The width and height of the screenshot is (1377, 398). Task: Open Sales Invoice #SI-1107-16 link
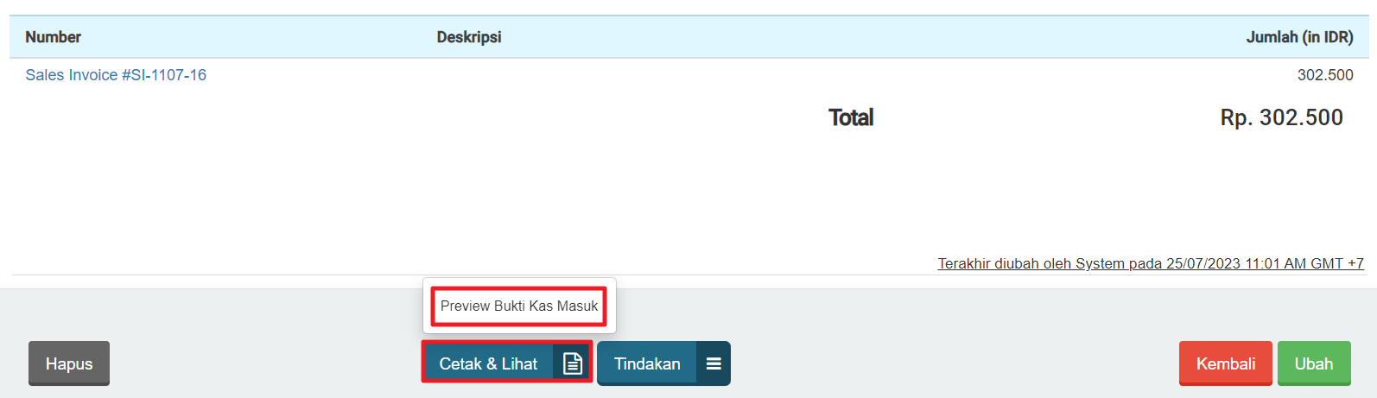pyautogui.click(x=116, y=75)
